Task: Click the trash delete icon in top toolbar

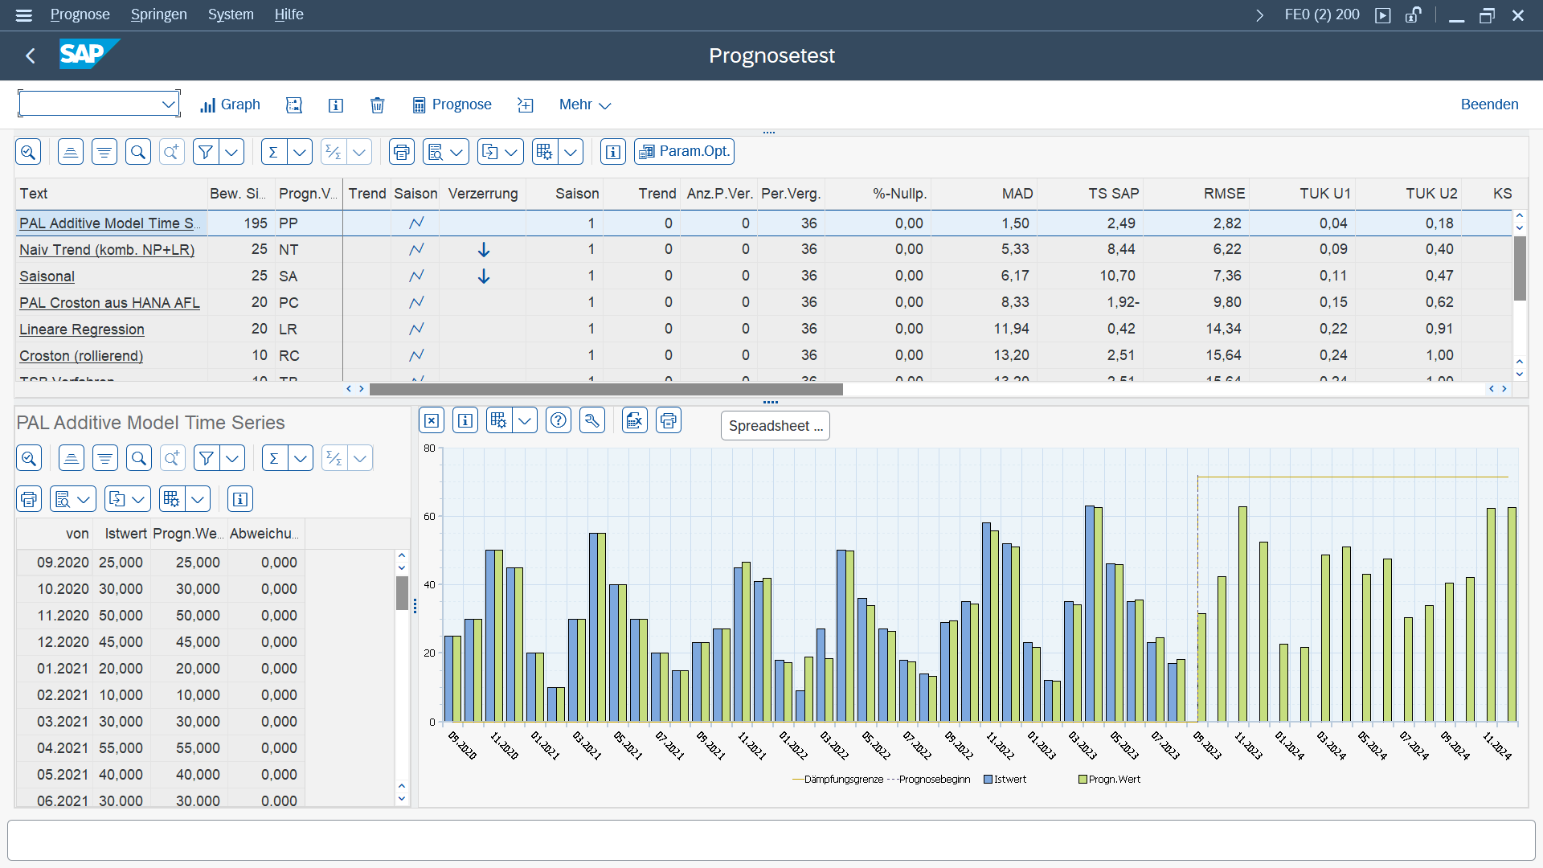Action: click(x=377, y=105)
